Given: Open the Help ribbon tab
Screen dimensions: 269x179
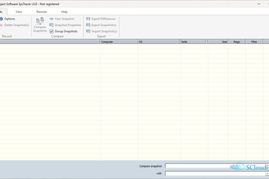Looking at the screenshot, I should tap(64, 12).
